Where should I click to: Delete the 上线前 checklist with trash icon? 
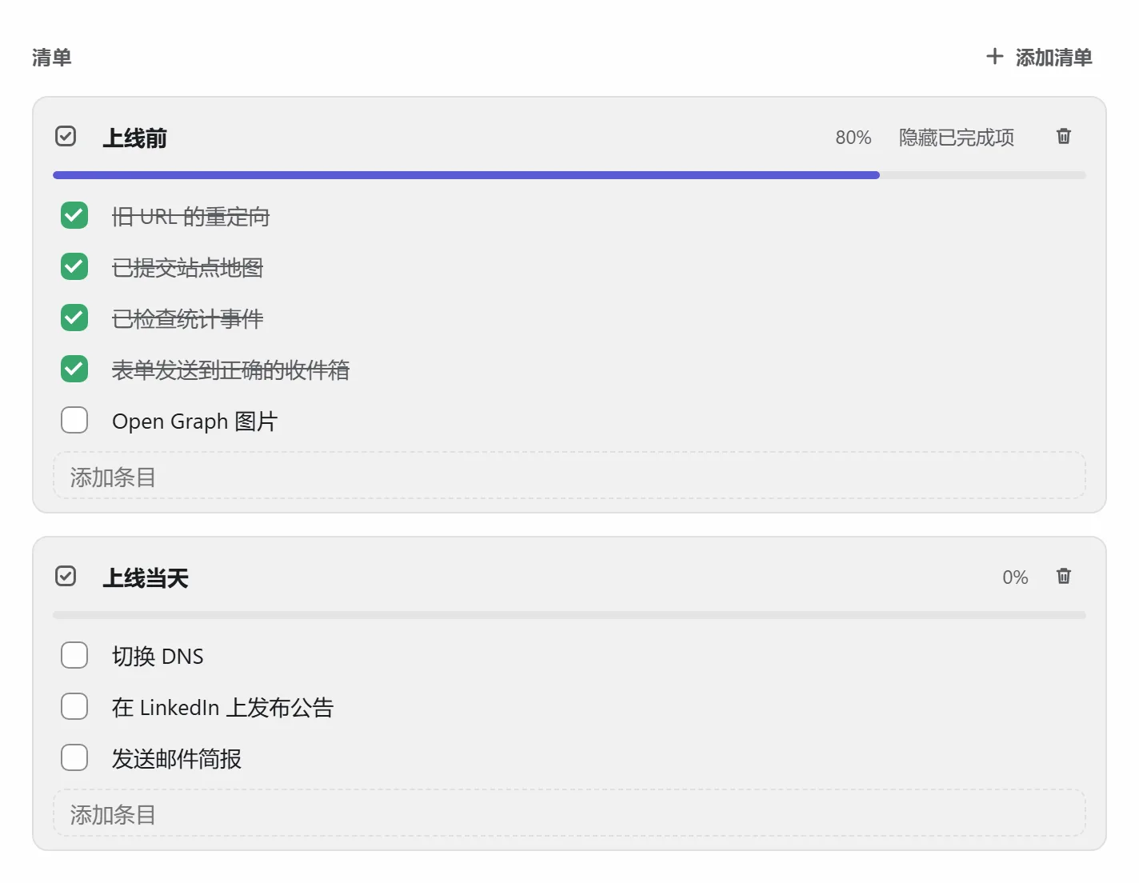[1063, 137]
